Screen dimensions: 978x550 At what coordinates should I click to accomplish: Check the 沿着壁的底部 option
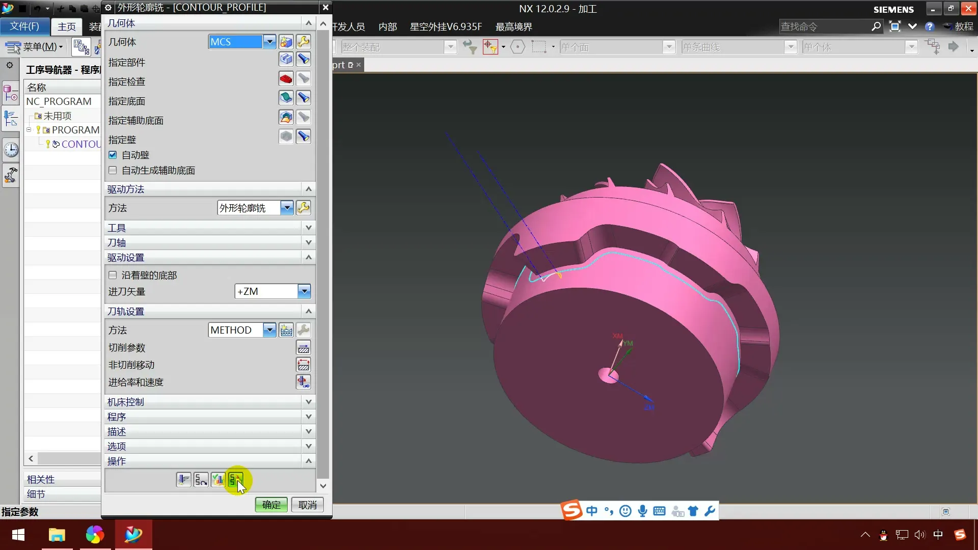(x=113, y=275)
